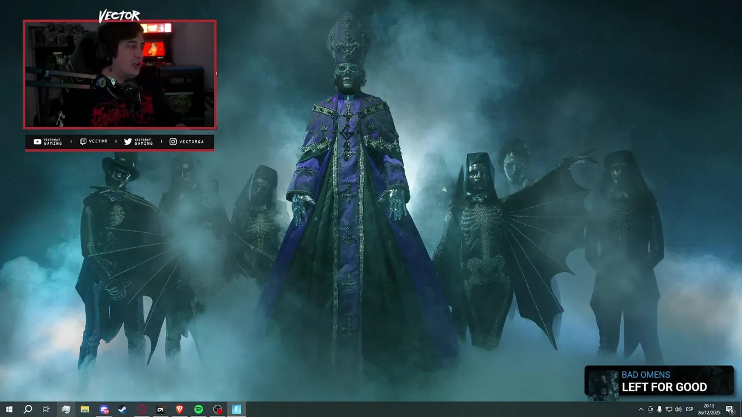Open network settings tray icon
Viewport: 742px width, 417px height.
tap(669, 409)
